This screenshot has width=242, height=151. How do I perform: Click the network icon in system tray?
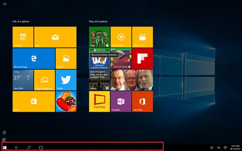tap(212, 148)
